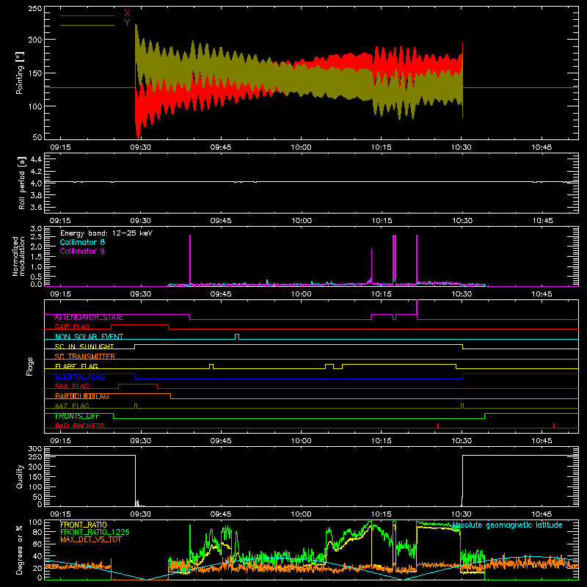Screen dimensions: 587x587
Task: Click the "200" tick on the Pointing axis
Action: [34, 40]
